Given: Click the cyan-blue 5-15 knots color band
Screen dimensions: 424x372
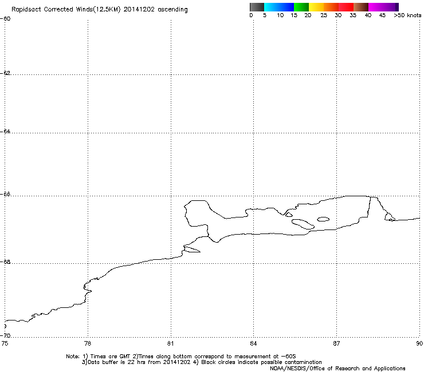Looking at the screenshot, I should (279, 7).
